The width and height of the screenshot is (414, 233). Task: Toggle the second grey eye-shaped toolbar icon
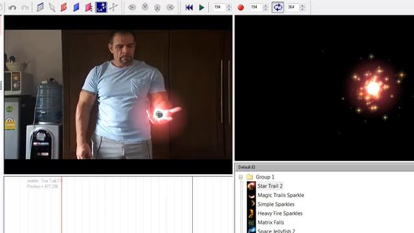tap(145, 7)
